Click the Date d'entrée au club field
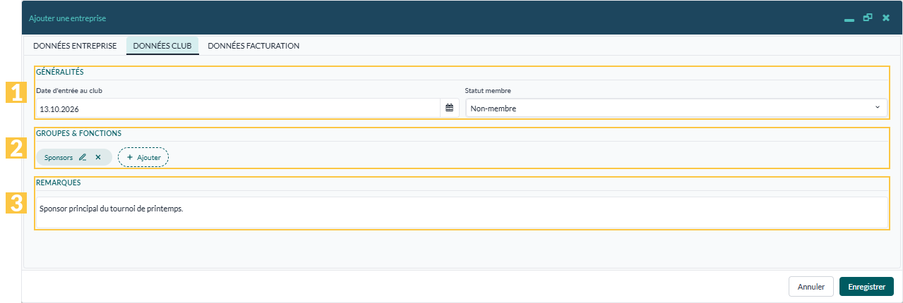Image resolution: width=903 pixels, height=303 pixels. (239, 108)
